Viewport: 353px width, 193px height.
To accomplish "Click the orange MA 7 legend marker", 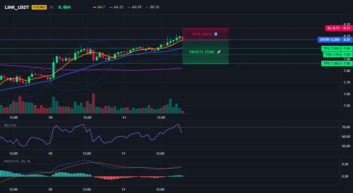I will click(x=95, y=7).
